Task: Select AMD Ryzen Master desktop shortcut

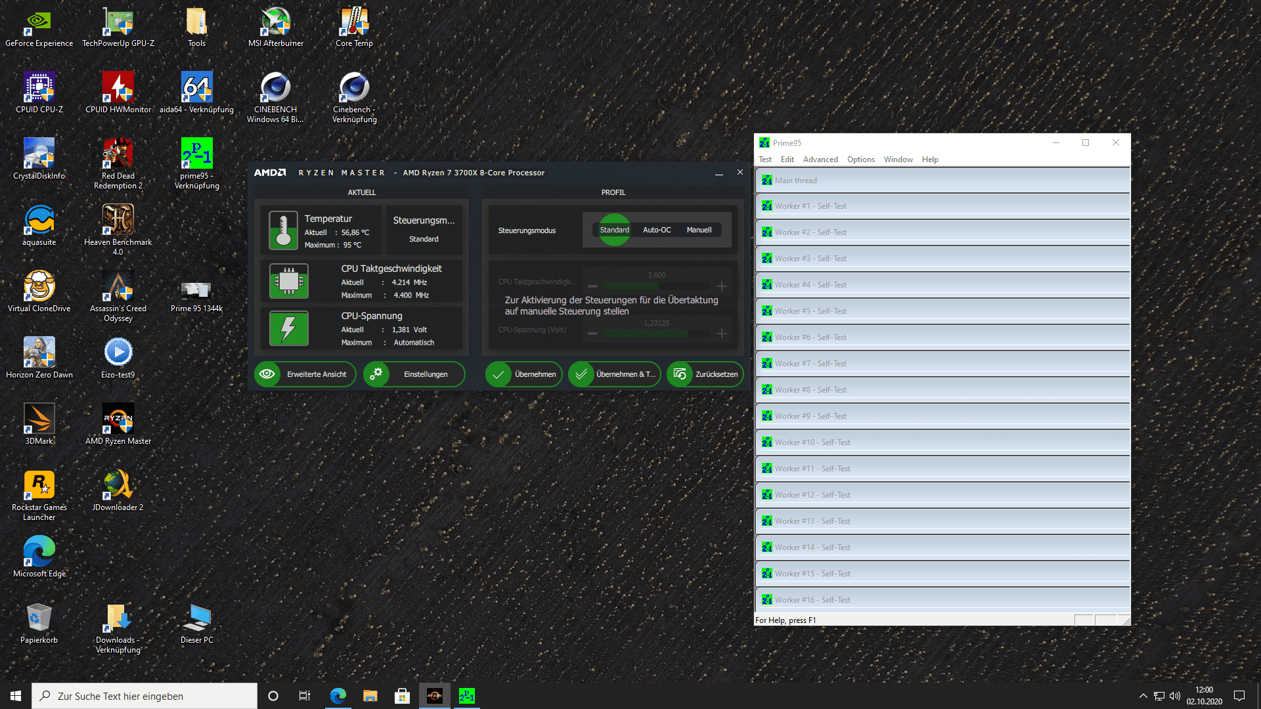Action: click(x=118, y=425)
